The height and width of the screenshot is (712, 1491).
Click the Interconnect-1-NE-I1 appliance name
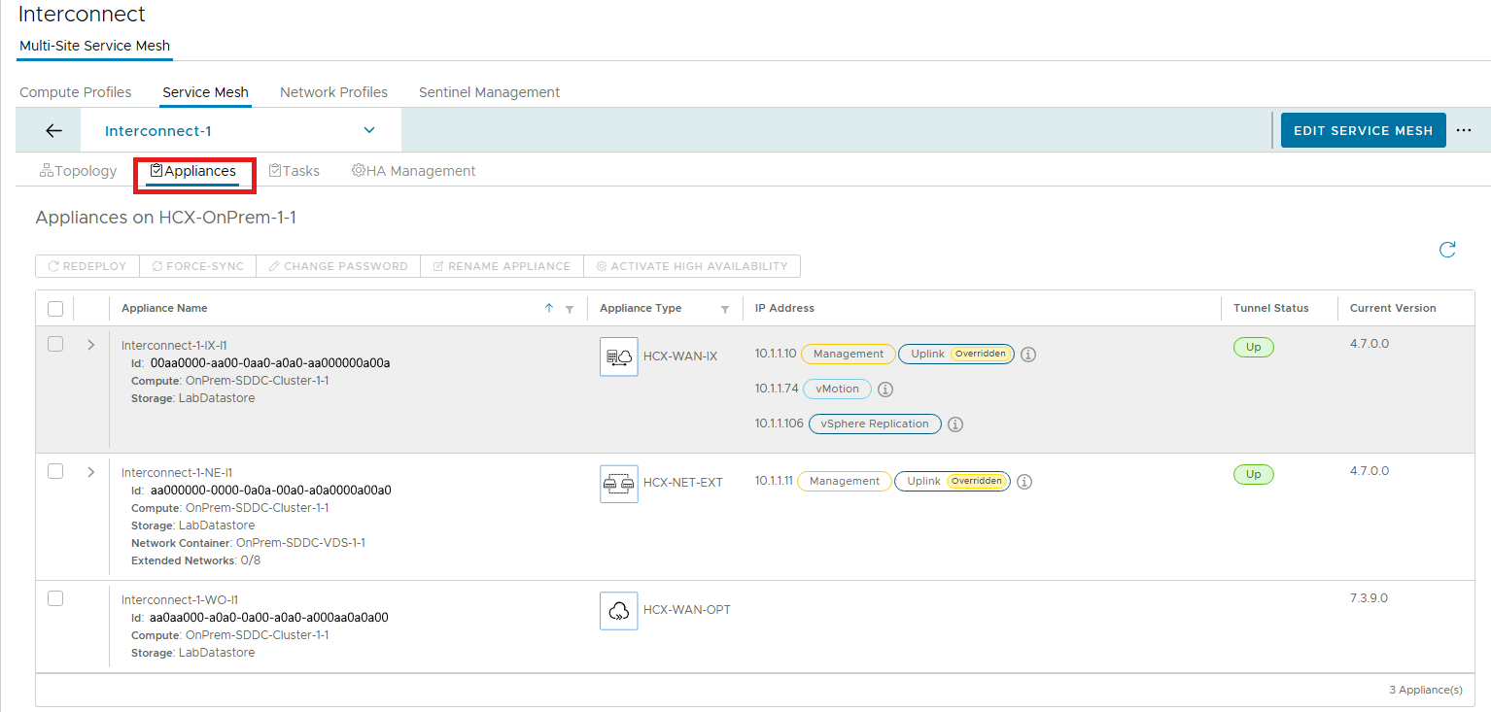click(x=177, y=472)
